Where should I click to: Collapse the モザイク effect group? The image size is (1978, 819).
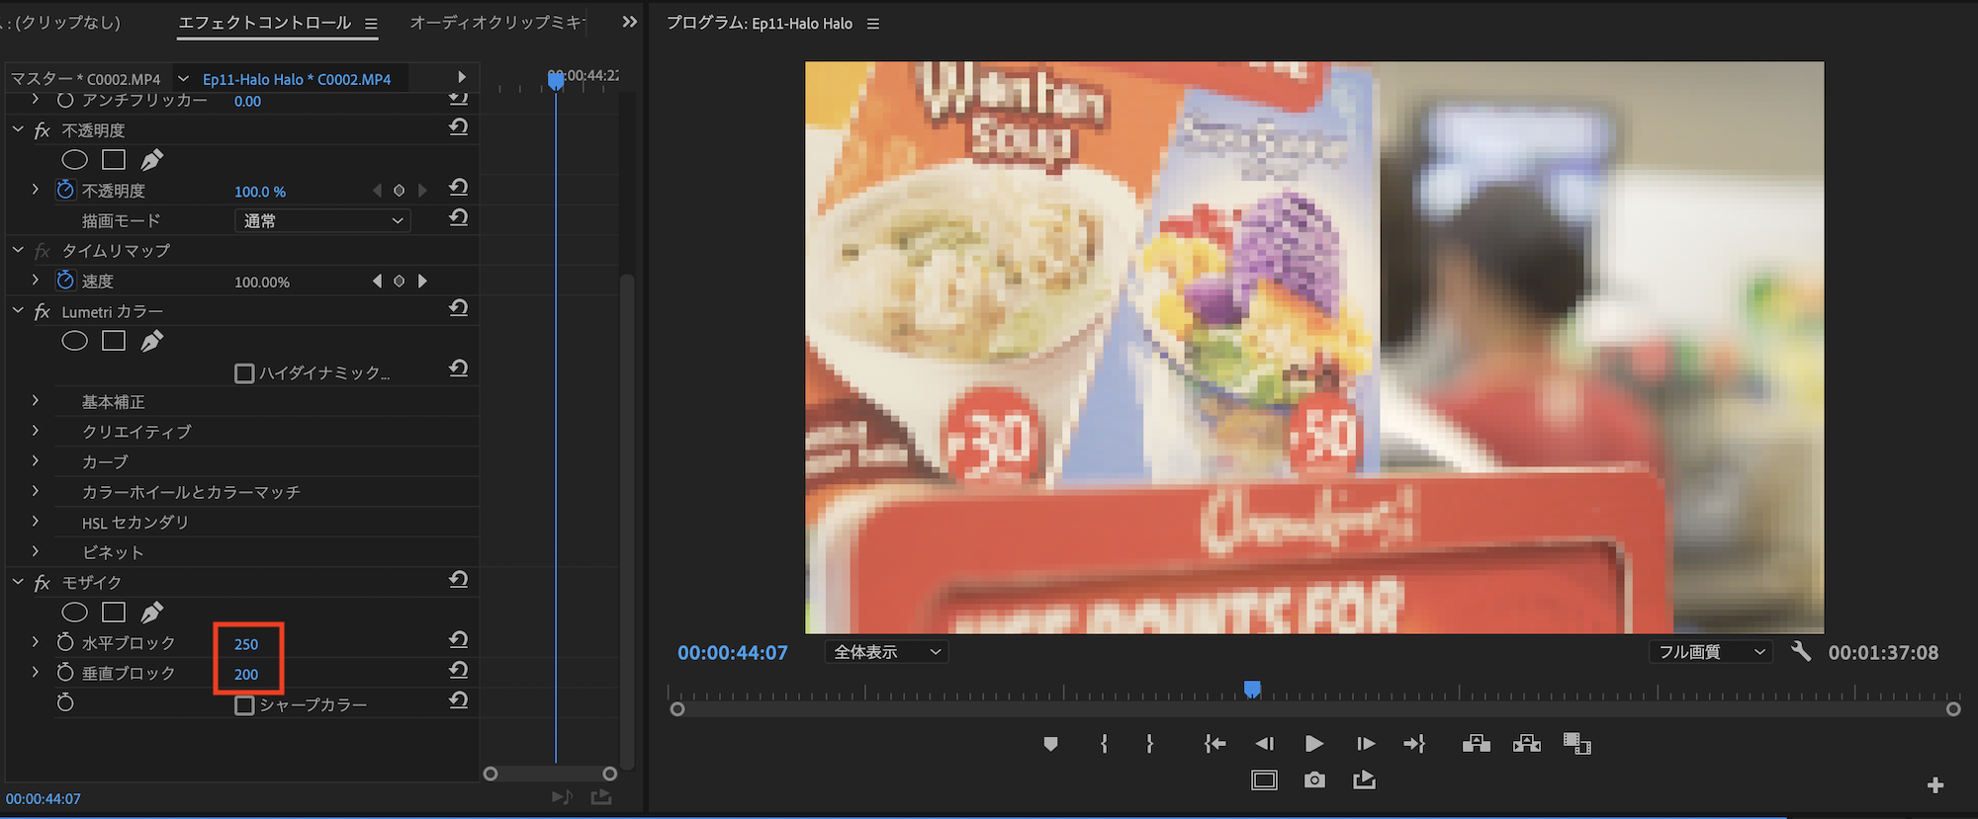17,582
